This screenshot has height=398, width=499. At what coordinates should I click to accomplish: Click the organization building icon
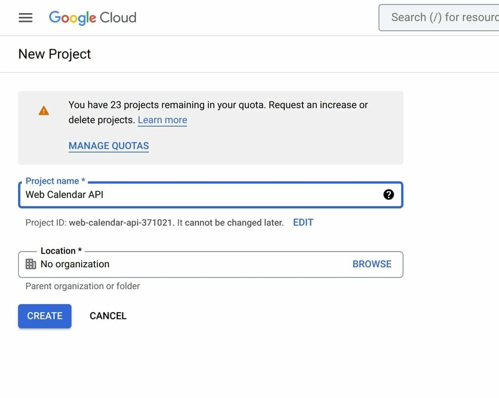[31, 264]
